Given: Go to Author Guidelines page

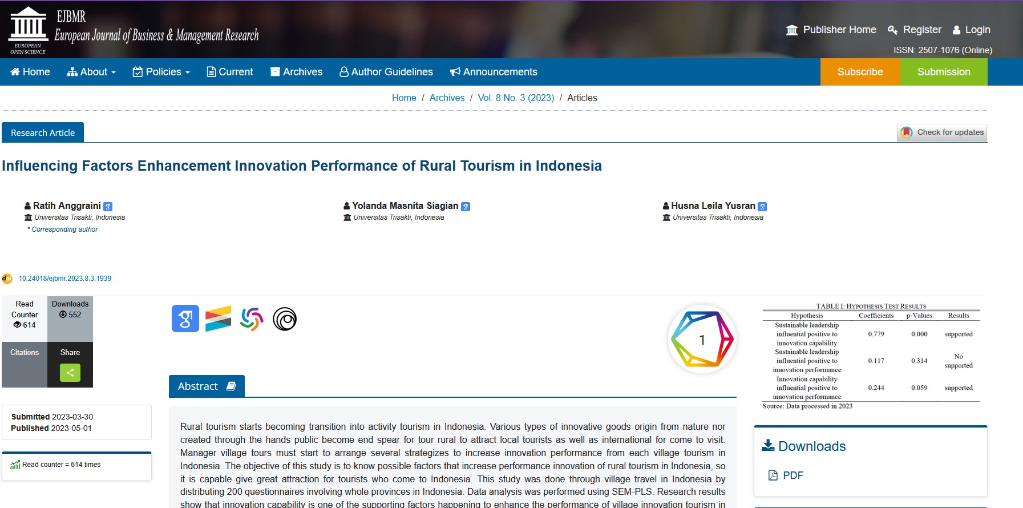Looking at the screenshot, I should coord(386,72).
